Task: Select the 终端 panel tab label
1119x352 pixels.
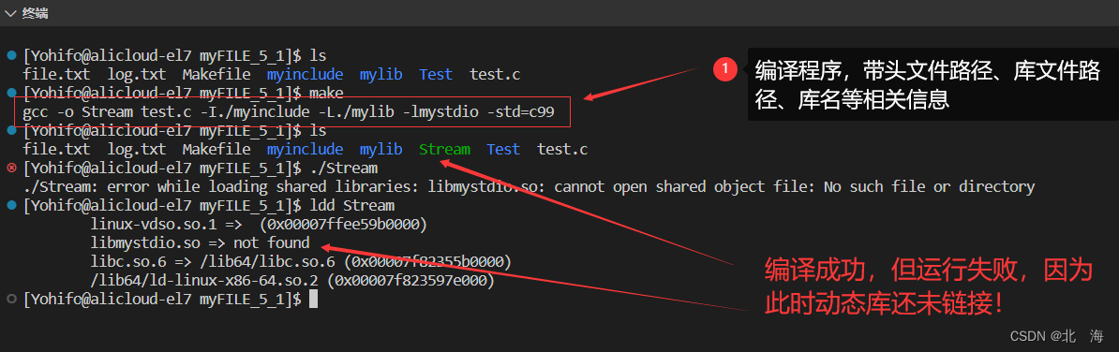Action: pyautogui.click(x=33, y=12)
